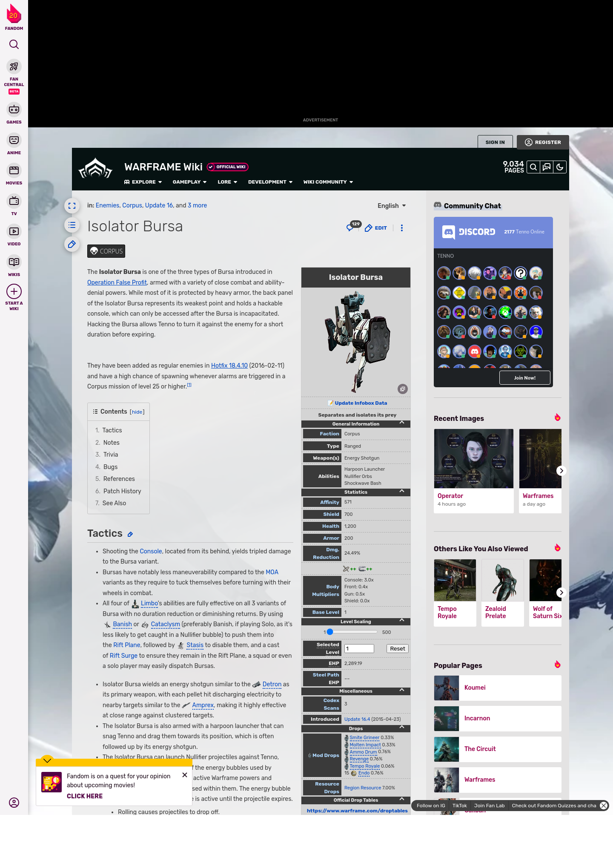The height and width of the screenshot is (852, 613).
Task: Edit Tactics section pencil icon
Action: coord(130,534)
